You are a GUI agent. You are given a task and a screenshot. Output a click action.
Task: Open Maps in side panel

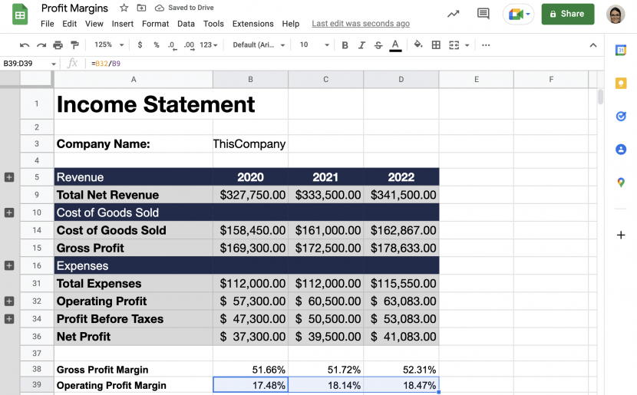click(621, 183)
